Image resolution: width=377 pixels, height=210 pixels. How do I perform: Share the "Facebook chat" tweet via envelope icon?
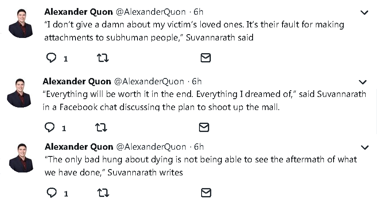(x=204, y=127)
